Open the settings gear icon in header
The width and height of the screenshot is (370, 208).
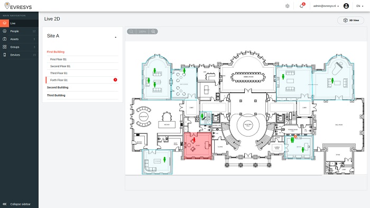tap(287, 6)
